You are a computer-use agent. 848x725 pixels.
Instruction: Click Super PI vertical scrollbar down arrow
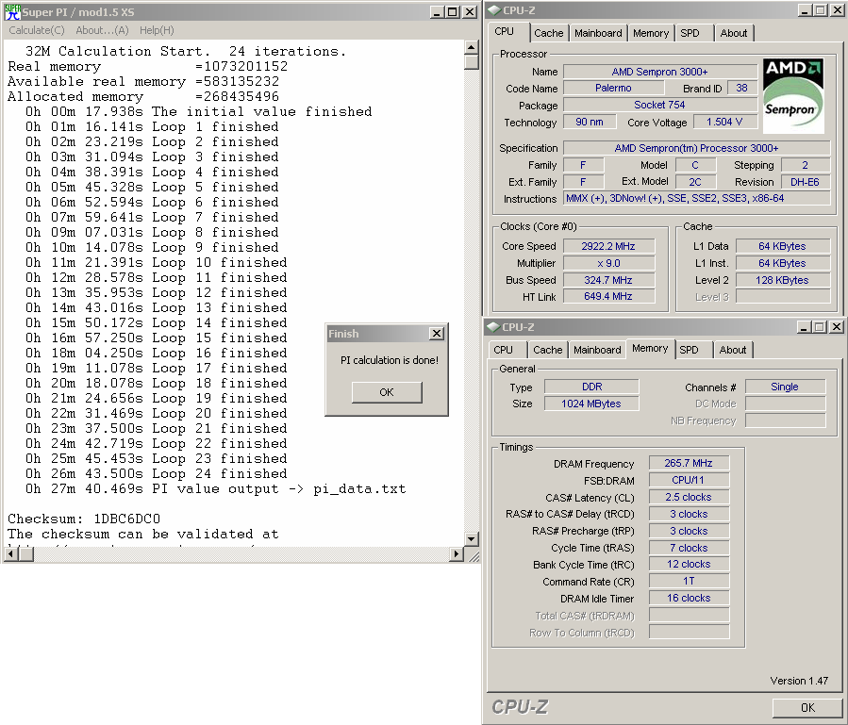tap(471, 539)
